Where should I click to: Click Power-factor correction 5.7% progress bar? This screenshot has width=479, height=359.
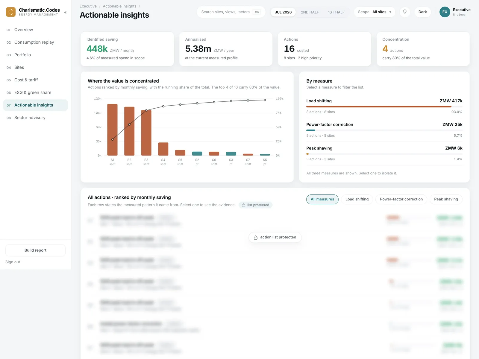(x=384, y=130)
